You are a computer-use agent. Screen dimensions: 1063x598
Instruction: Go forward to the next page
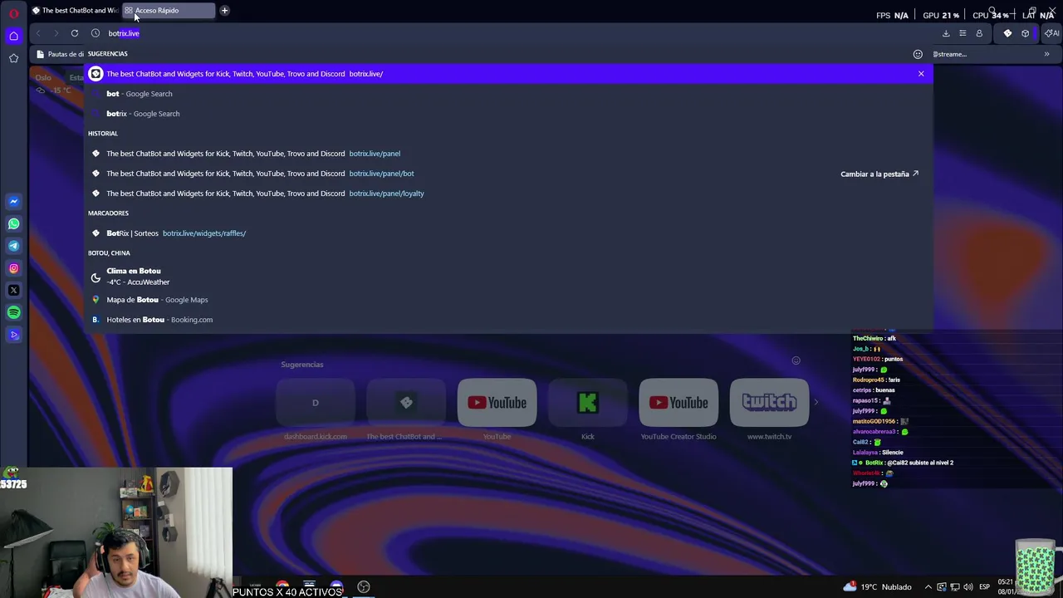56,33
